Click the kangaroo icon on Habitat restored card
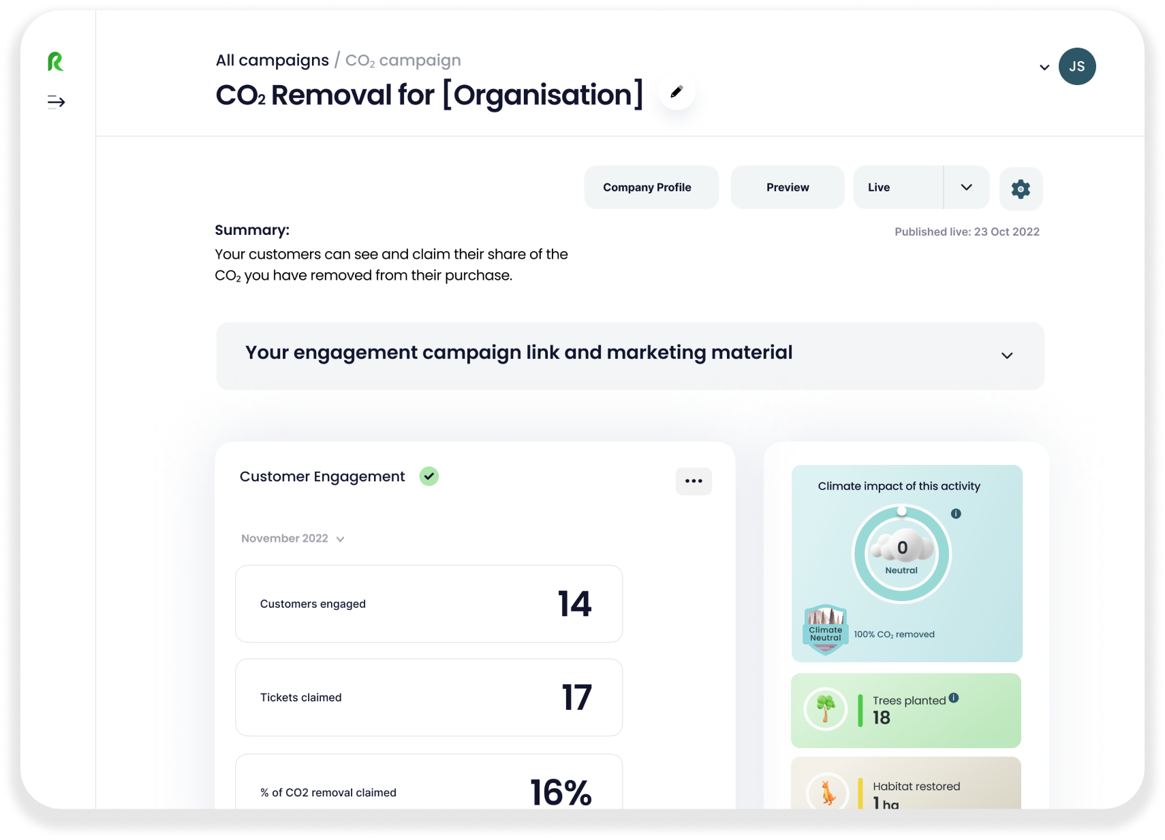 pos(825,794)
